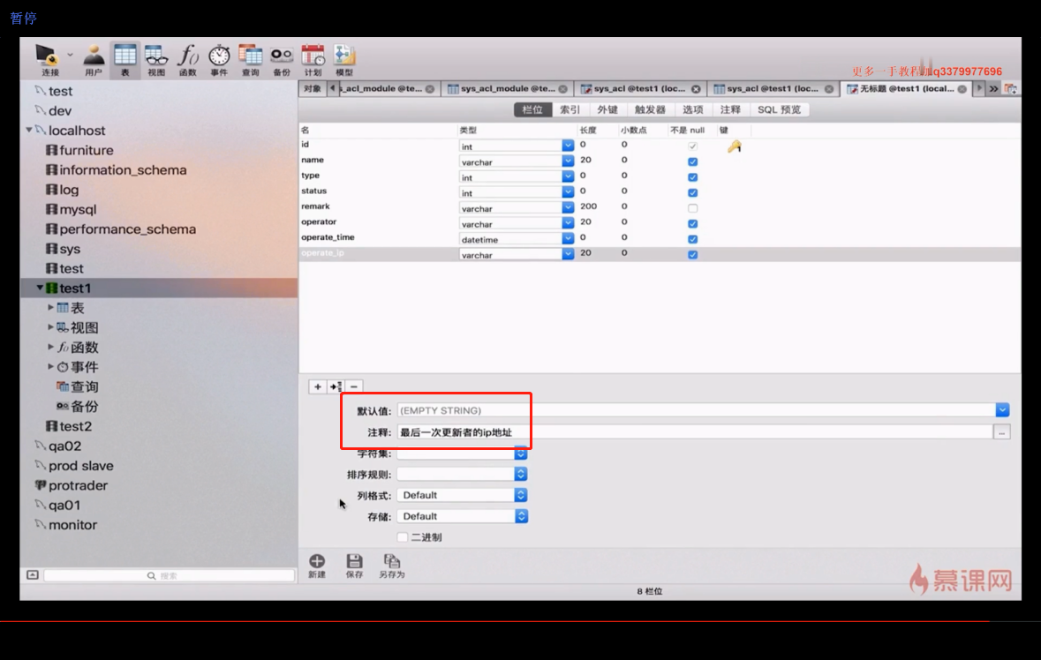Switch to the 选项 options tab
The height and width of the screenshot is (660, 1041).
click(x=692, y=109)
